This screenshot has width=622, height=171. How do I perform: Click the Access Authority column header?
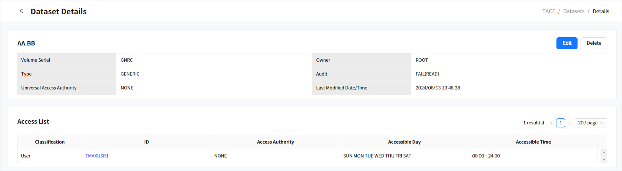(x=275, y=142)
